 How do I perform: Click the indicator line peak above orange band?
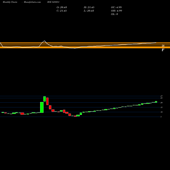(x=45, y=41)
